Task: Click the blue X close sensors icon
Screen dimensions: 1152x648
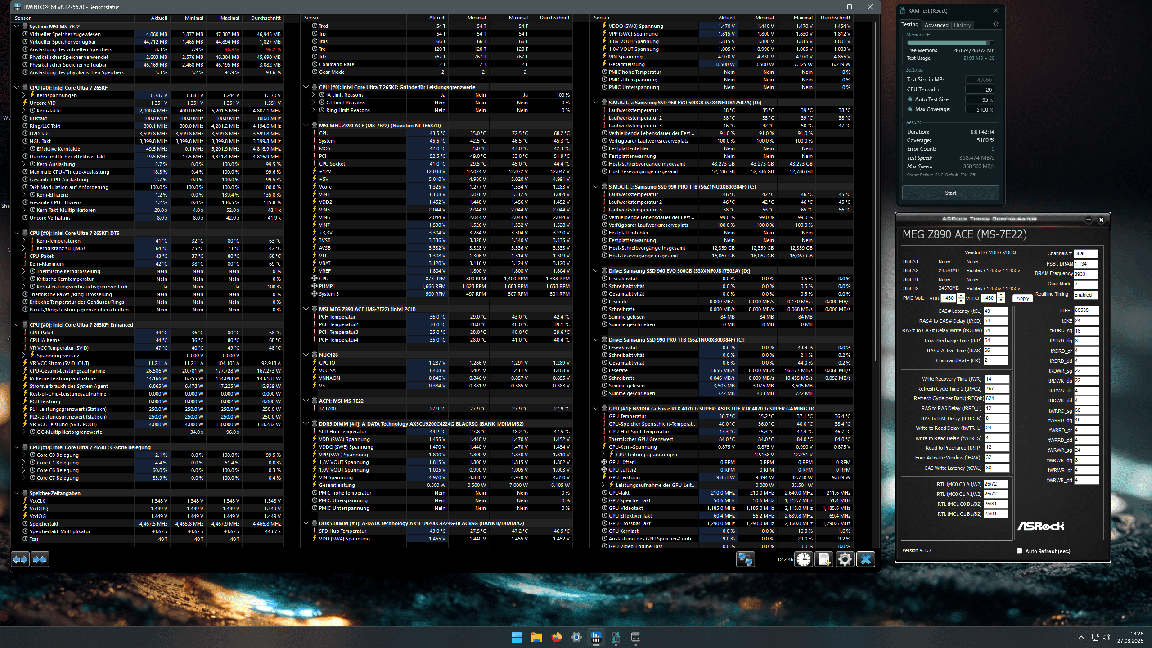Action: tap(866, 559)
